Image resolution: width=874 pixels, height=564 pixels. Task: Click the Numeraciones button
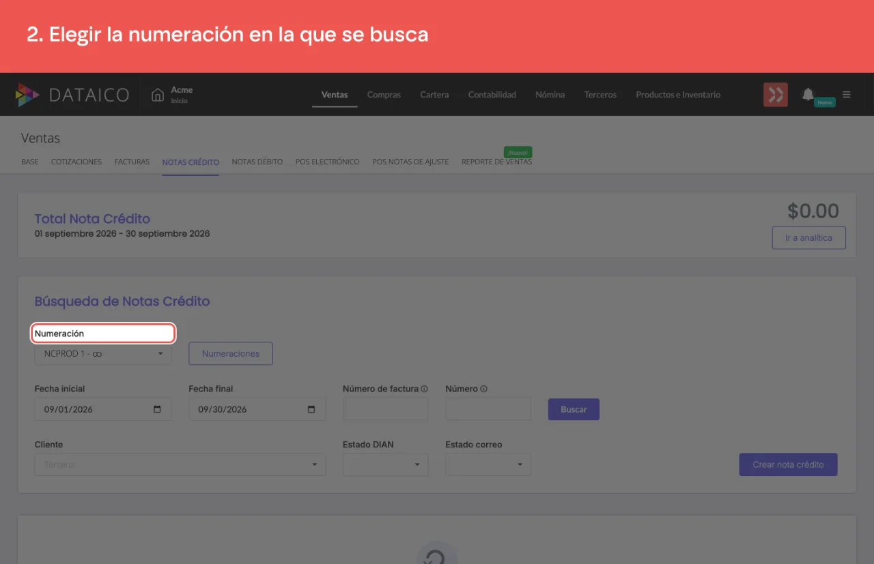coord(231,354)
